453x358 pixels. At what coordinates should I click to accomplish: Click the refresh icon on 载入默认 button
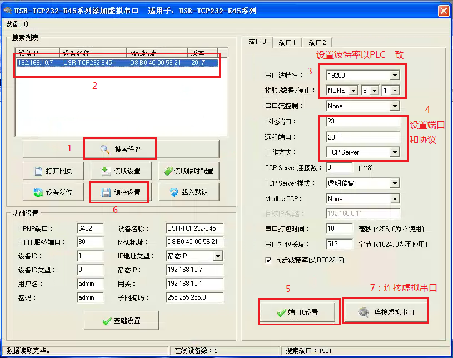coord(174,192)
